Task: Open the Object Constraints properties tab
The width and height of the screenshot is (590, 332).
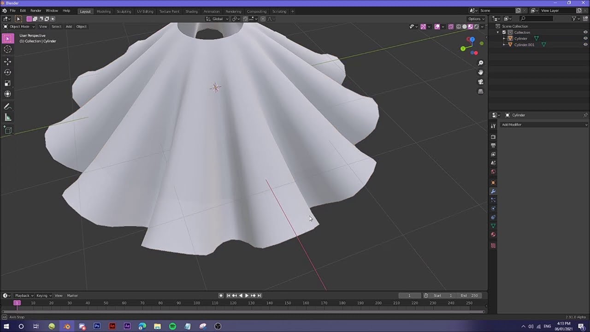Action: 493,217
